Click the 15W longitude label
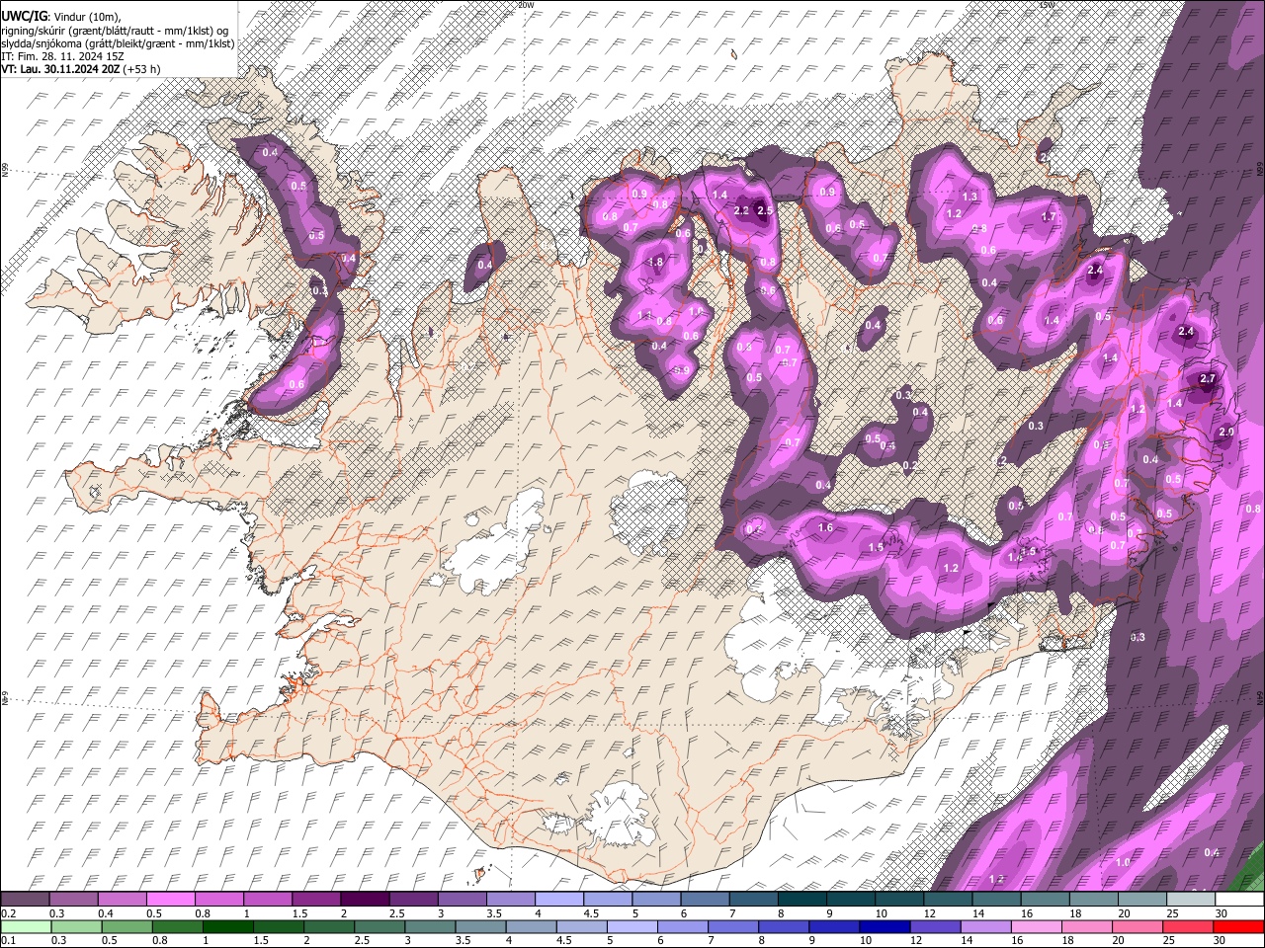This screenshot has height=948, width=1265. 1046,5
